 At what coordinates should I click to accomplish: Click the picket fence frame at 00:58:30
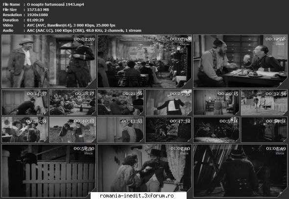coord(49,171)
